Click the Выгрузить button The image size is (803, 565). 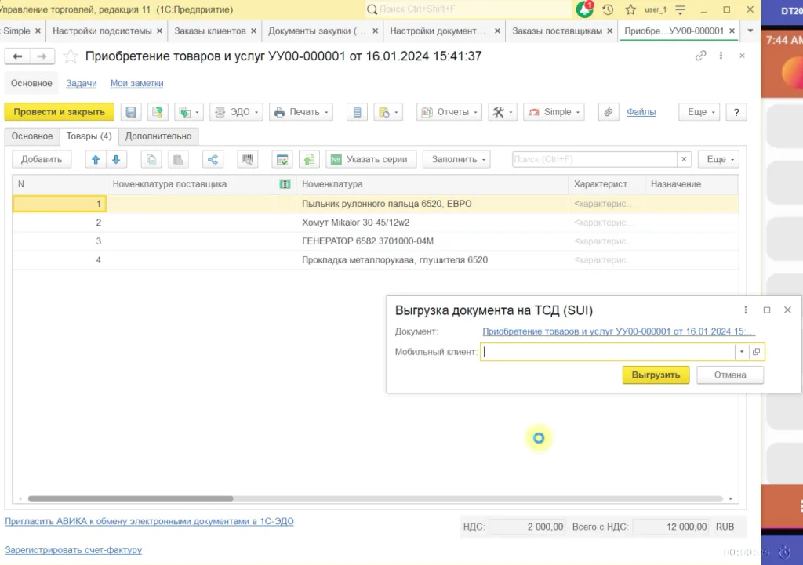(x=656, y=375)
